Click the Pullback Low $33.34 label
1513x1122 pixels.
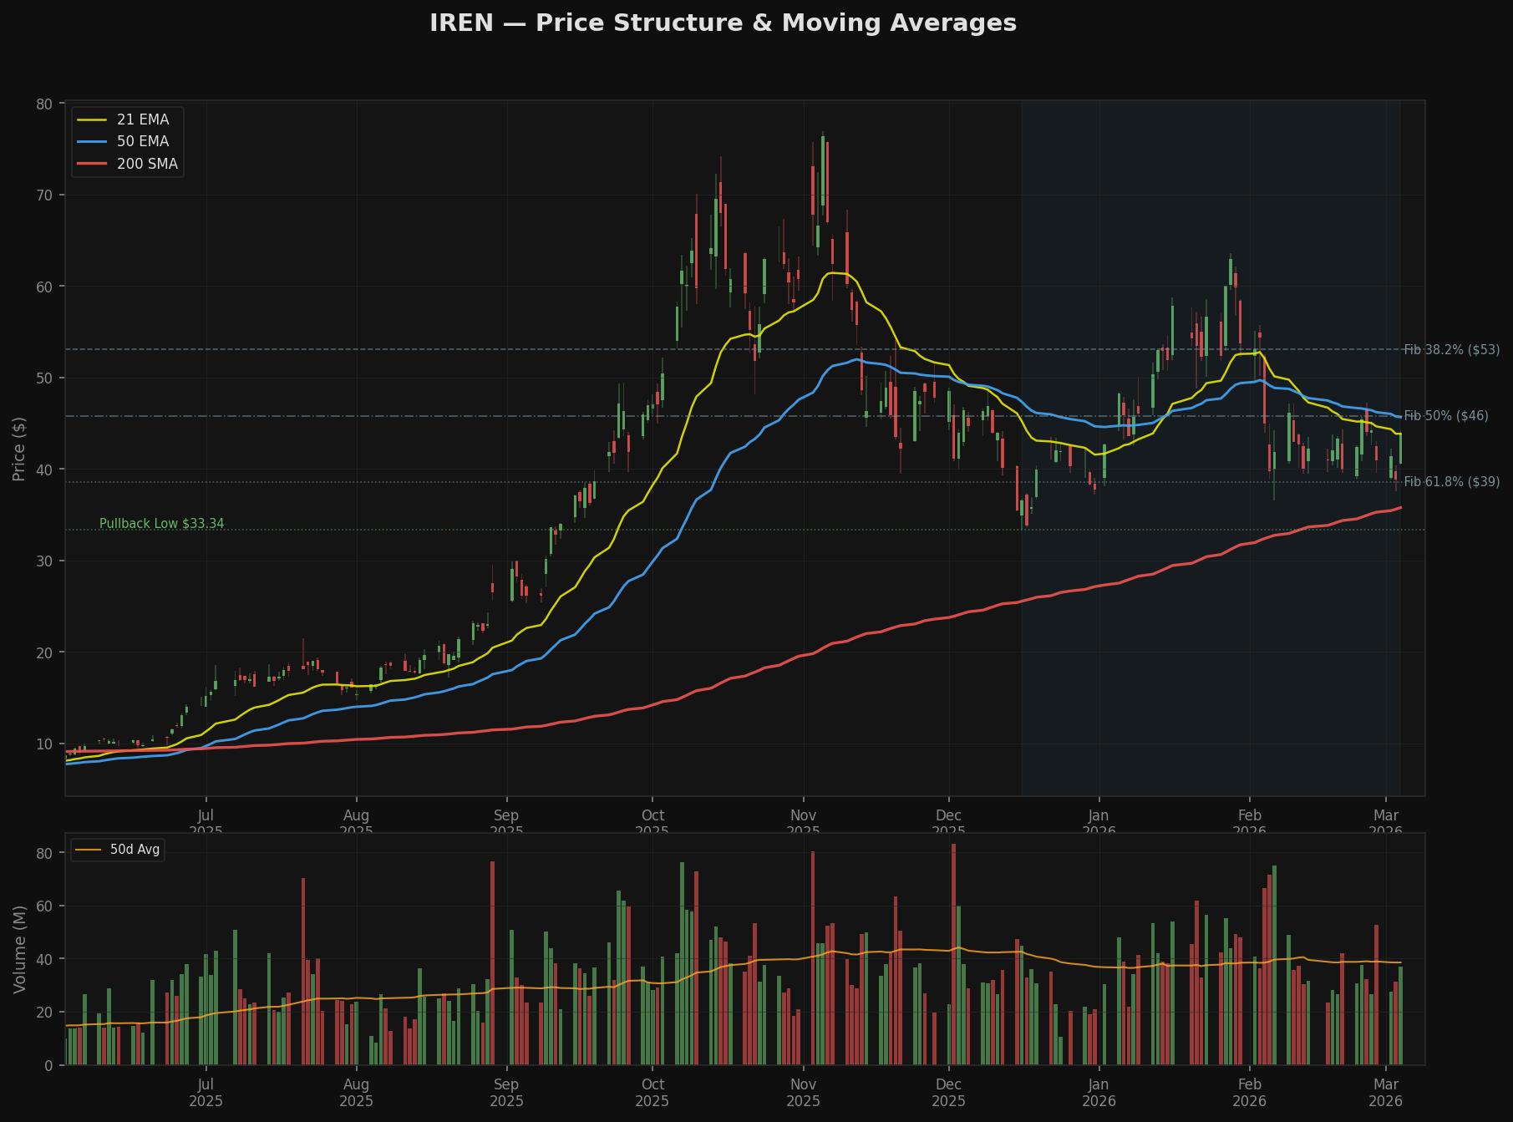160,523
